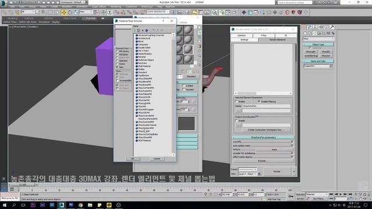Toggle consider for antialiasing checkbox
The height and width of the screenshot is (209, 372).
[292, 153]
